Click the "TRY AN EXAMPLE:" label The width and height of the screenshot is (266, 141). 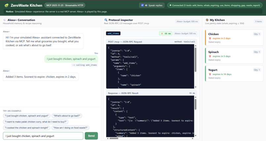[12, 111]
